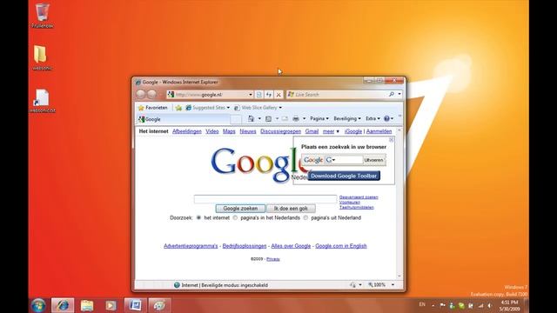Click 'Google.com in English' link

click(341, 246)
